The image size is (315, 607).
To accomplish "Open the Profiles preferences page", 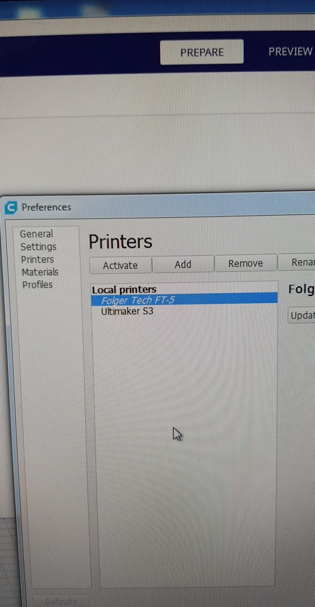I will tap(38, 284).
